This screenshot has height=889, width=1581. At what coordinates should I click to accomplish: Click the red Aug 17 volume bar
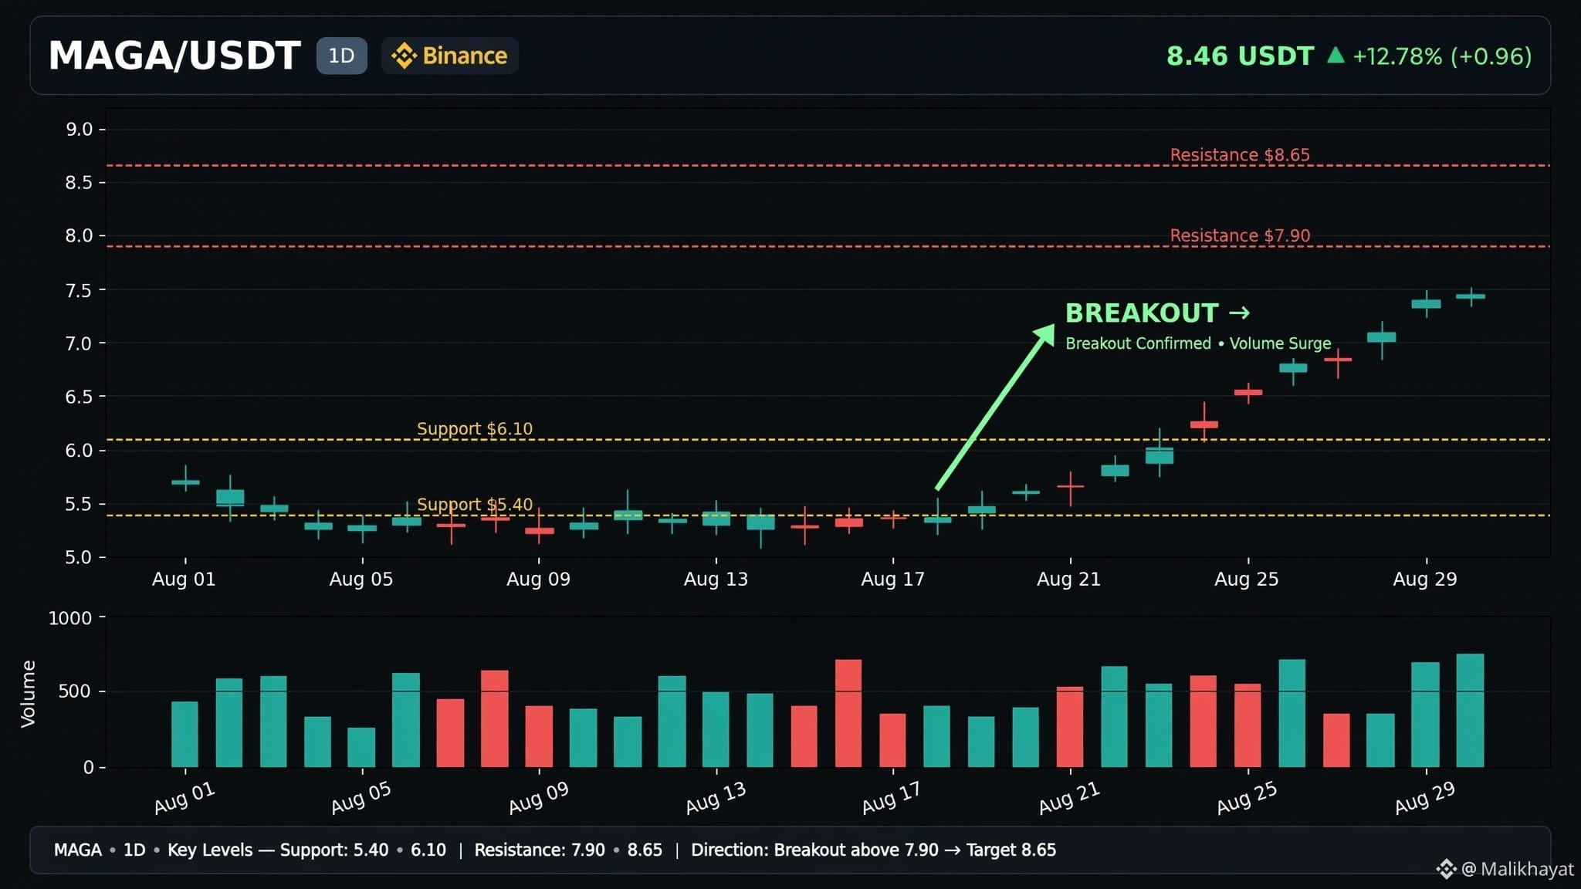(x=892, y=740)
